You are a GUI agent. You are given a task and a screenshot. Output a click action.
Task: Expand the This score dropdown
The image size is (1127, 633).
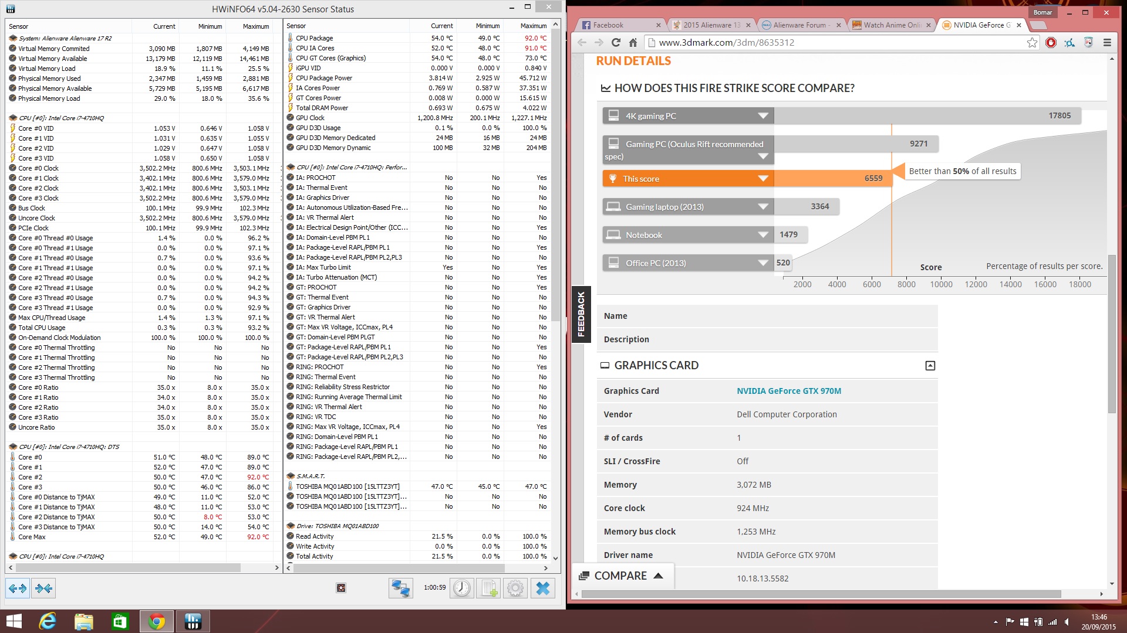[763, 179]
